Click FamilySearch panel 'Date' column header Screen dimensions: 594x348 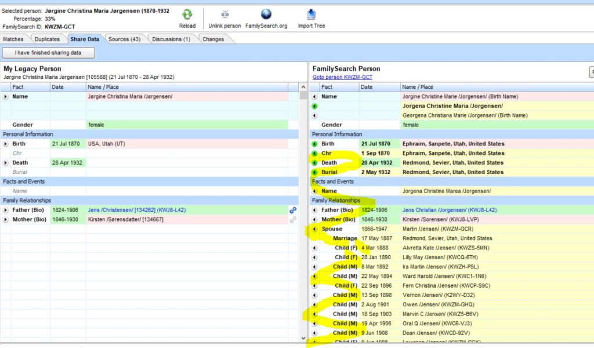click(380, 87)
